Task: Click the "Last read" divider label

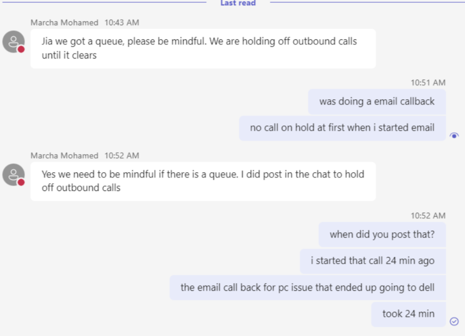Action: pyautogui.click(x=238, y=3)
